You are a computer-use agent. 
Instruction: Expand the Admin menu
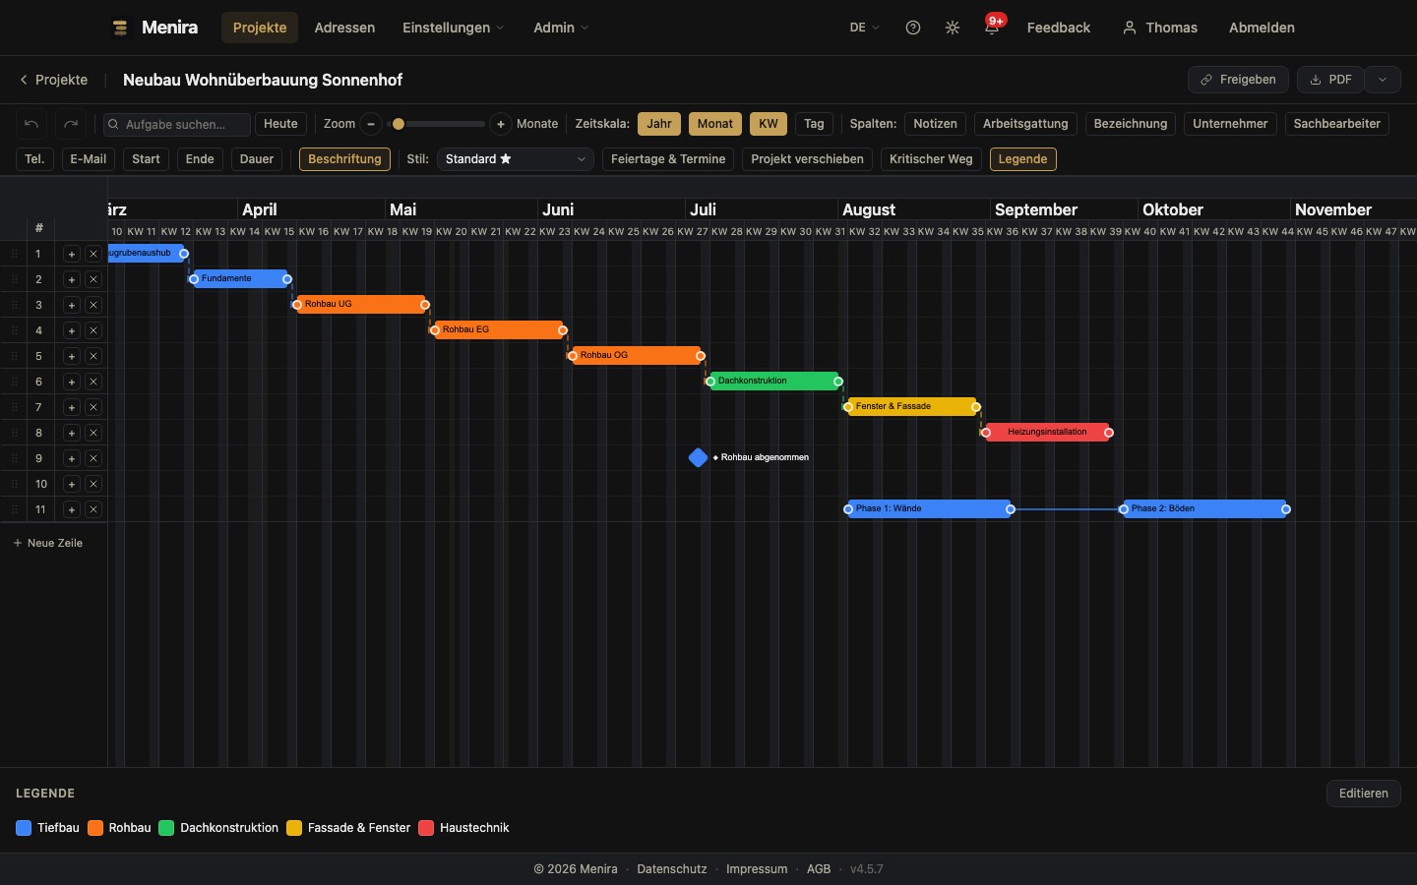pyautogui.click(x=561, y=28)
